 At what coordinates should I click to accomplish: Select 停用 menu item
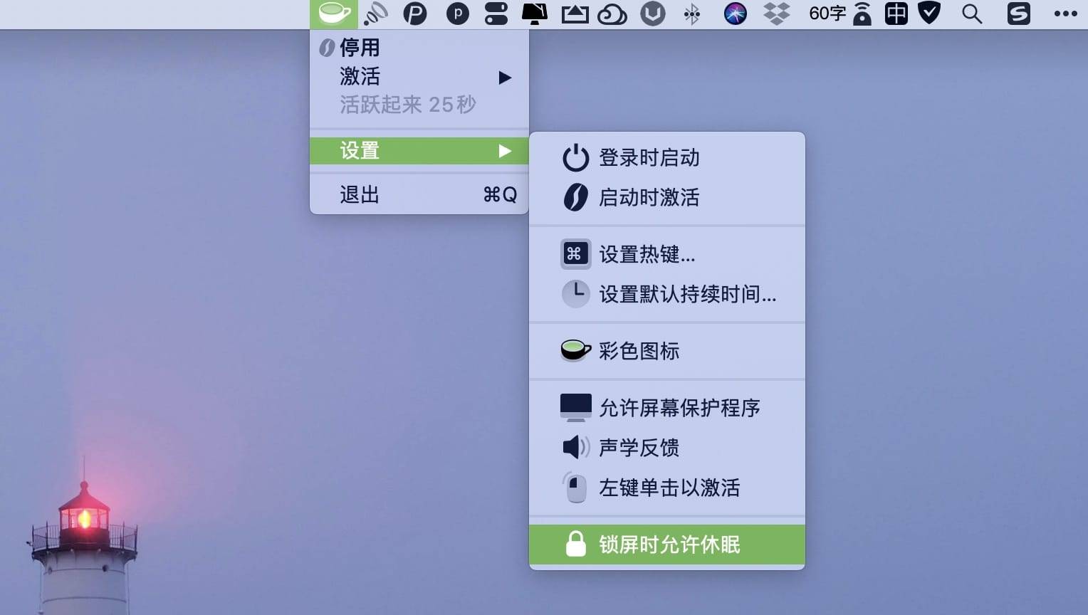click(360, 48)
